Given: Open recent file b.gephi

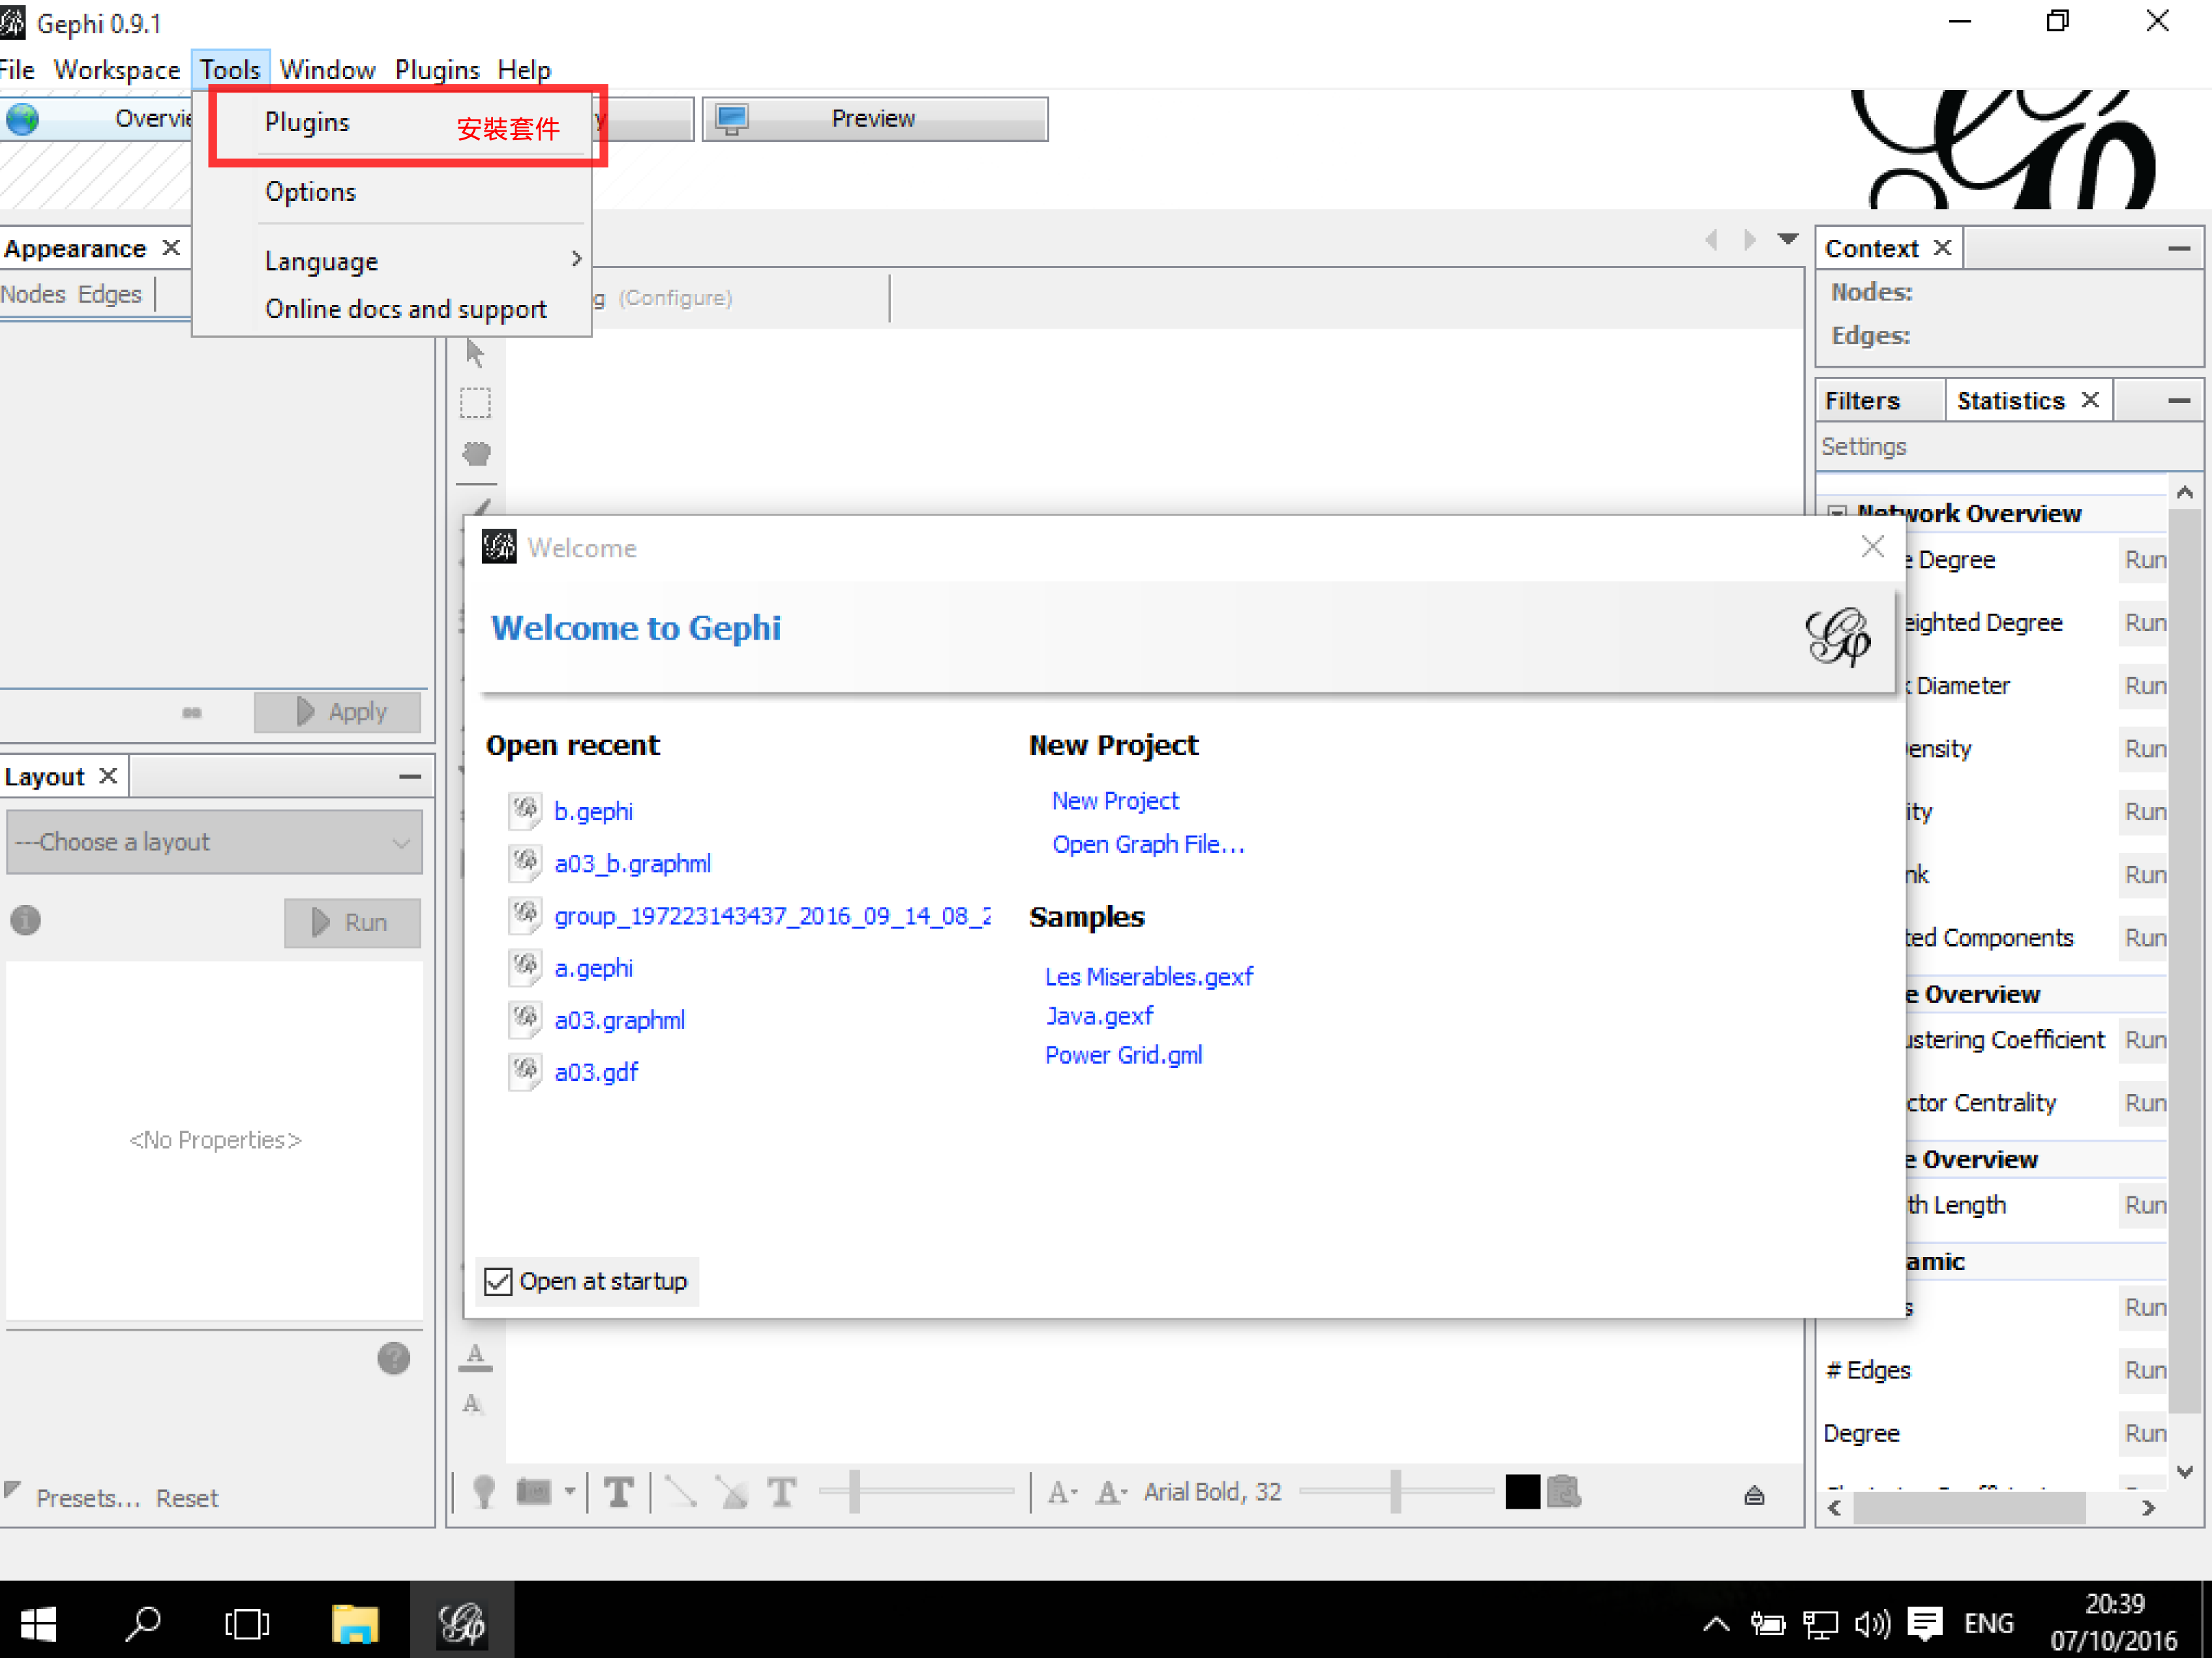Looking at the screenshot, I should (x=593, y=811).
